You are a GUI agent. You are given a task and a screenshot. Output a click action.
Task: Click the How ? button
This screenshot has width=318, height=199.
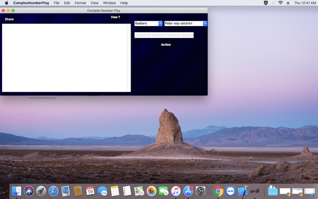click(115, 17)
